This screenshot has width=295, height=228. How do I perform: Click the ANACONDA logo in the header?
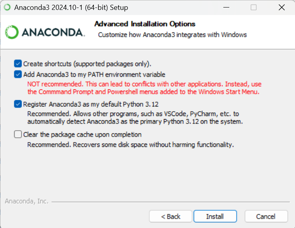pos(45,32)
